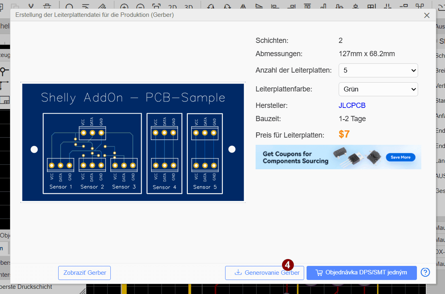
Task: Click the Shelly AddOn PCB preview image
Action: click(x=133, y=142)
